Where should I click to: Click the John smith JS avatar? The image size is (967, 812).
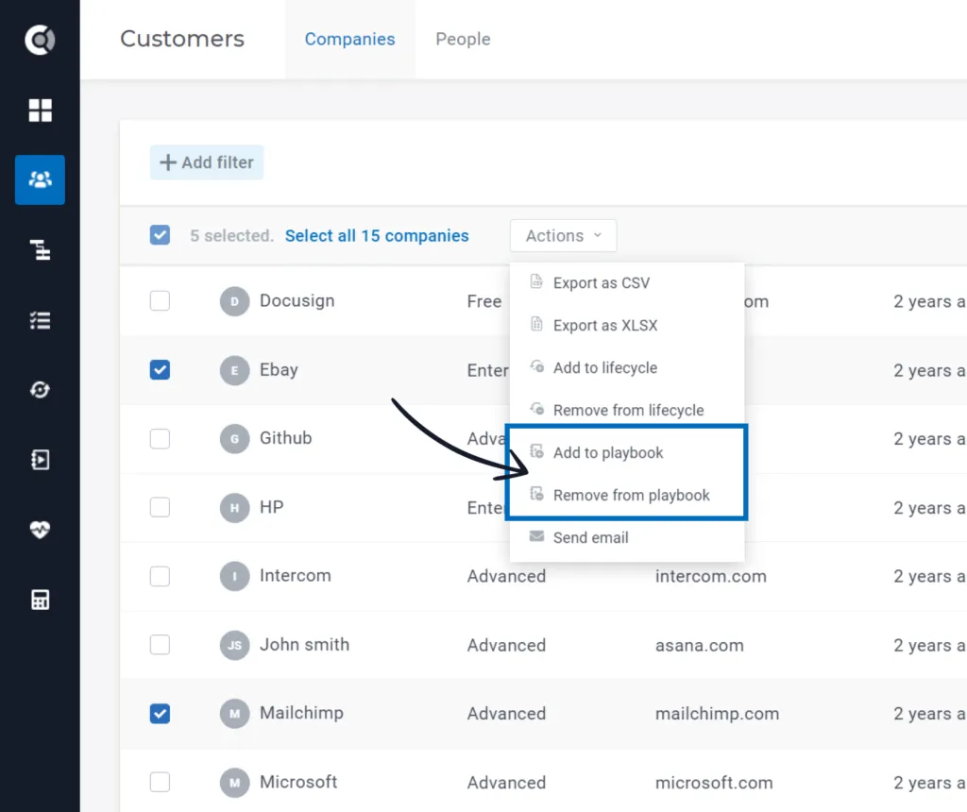coord(234,646)
